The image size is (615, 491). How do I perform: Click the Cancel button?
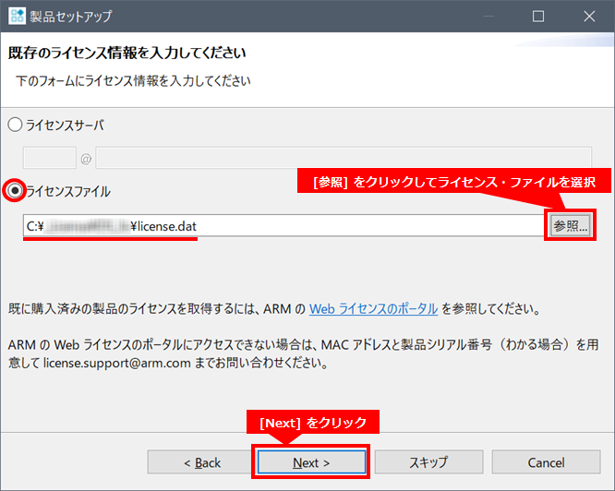(x=546, y=462)
